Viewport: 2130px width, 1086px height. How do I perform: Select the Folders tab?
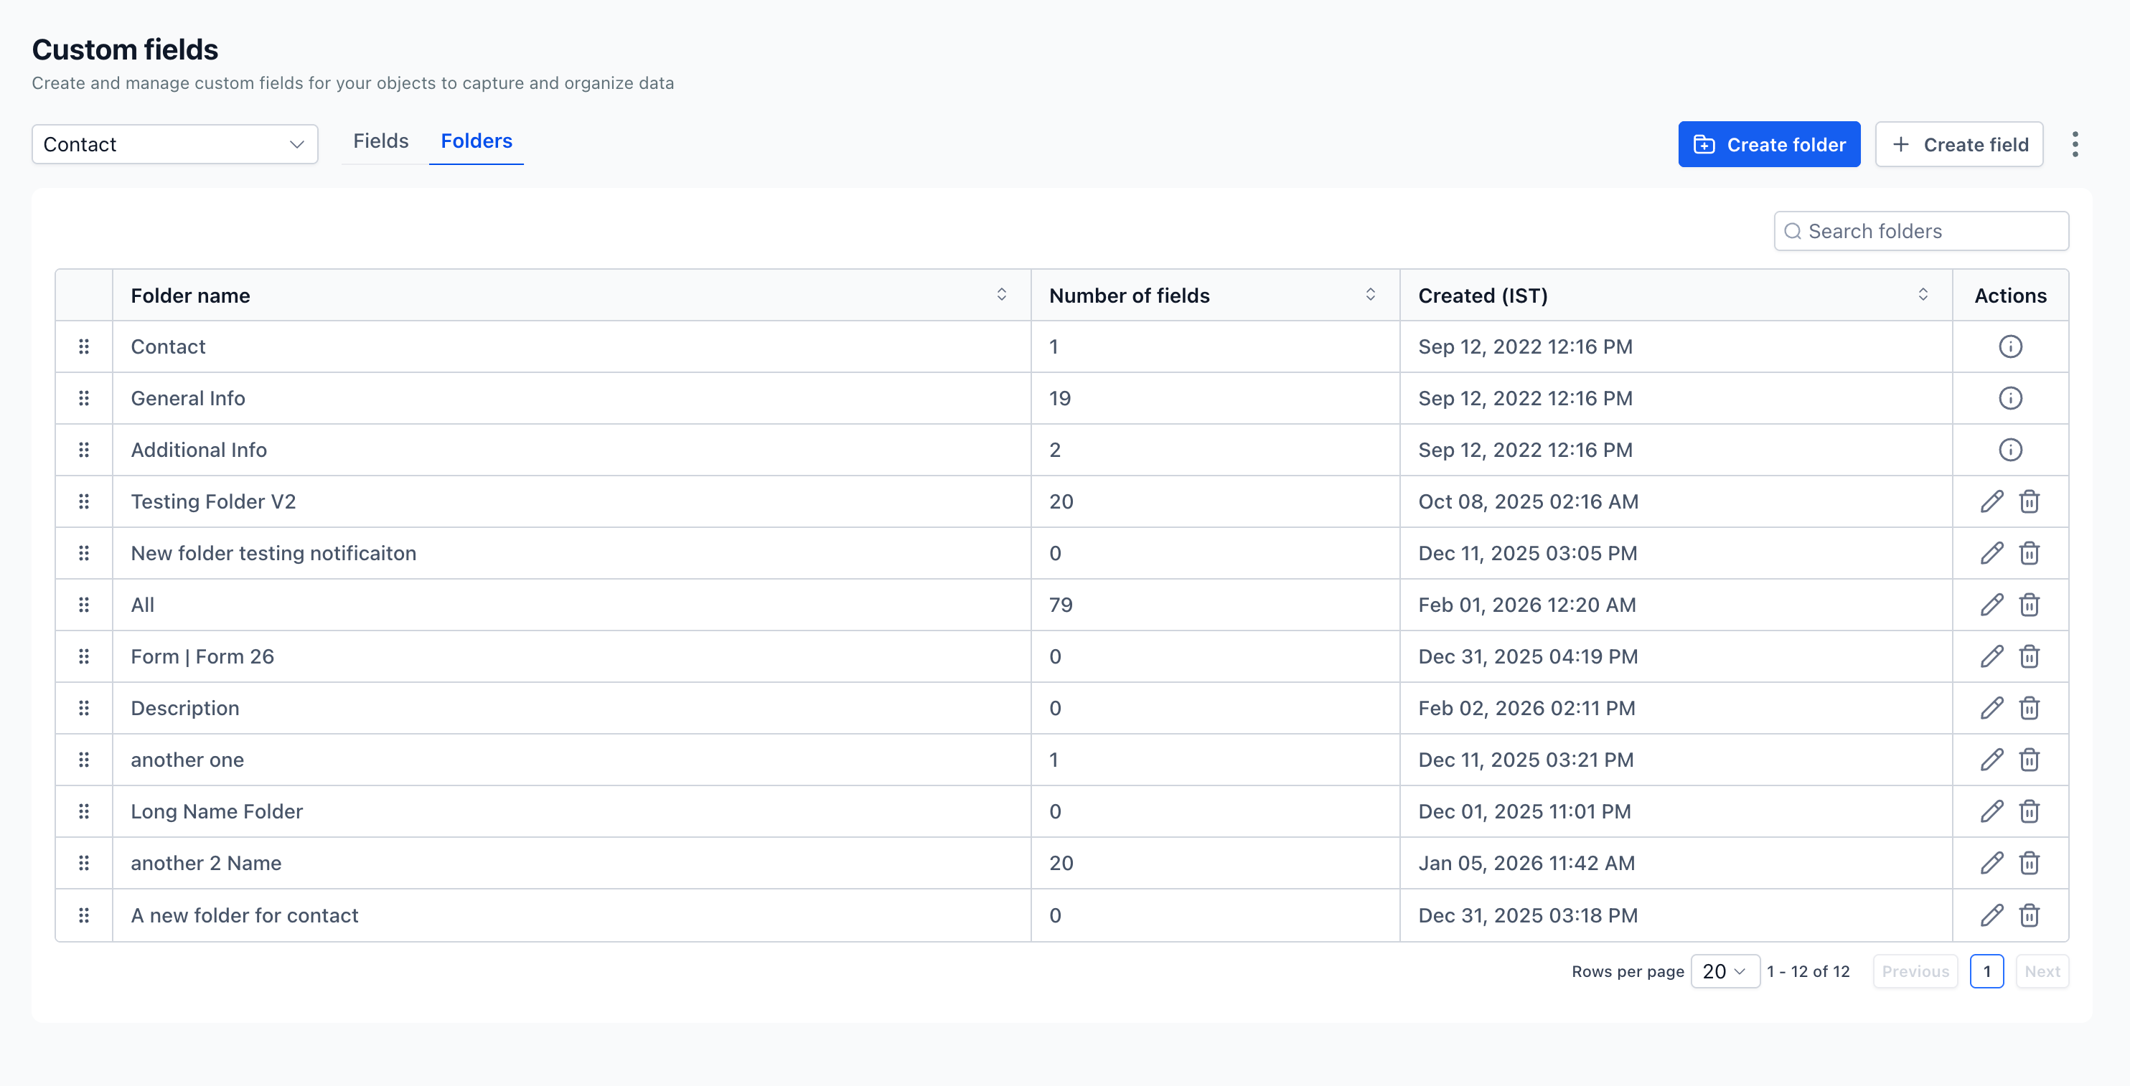477,141
